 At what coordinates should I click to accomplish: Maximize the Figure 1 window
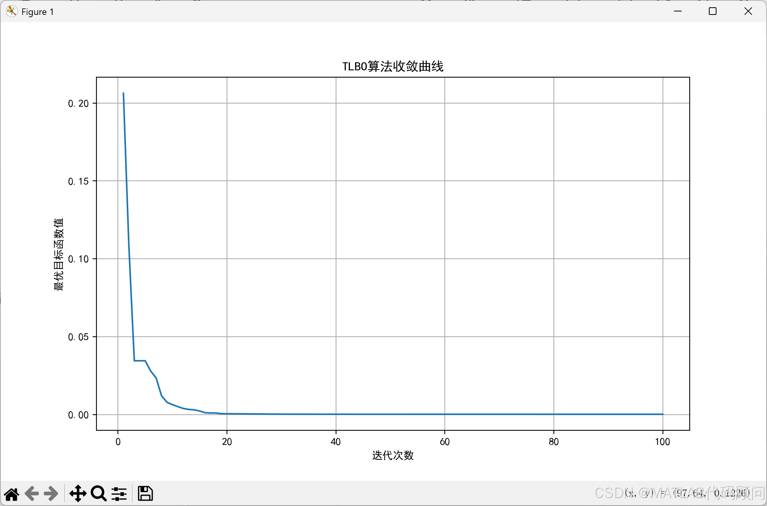713,11
